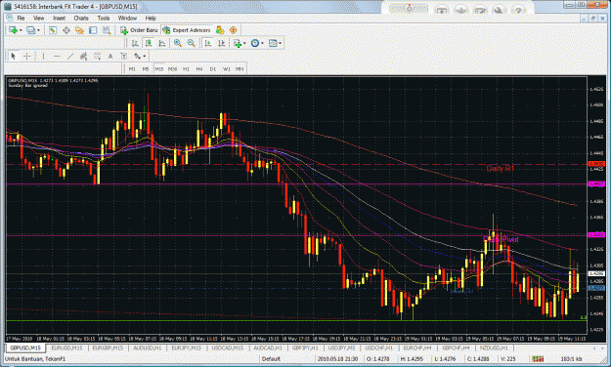Toggle the Terminal window icon
The image size is (611, 367).
(x=93, y=30)
